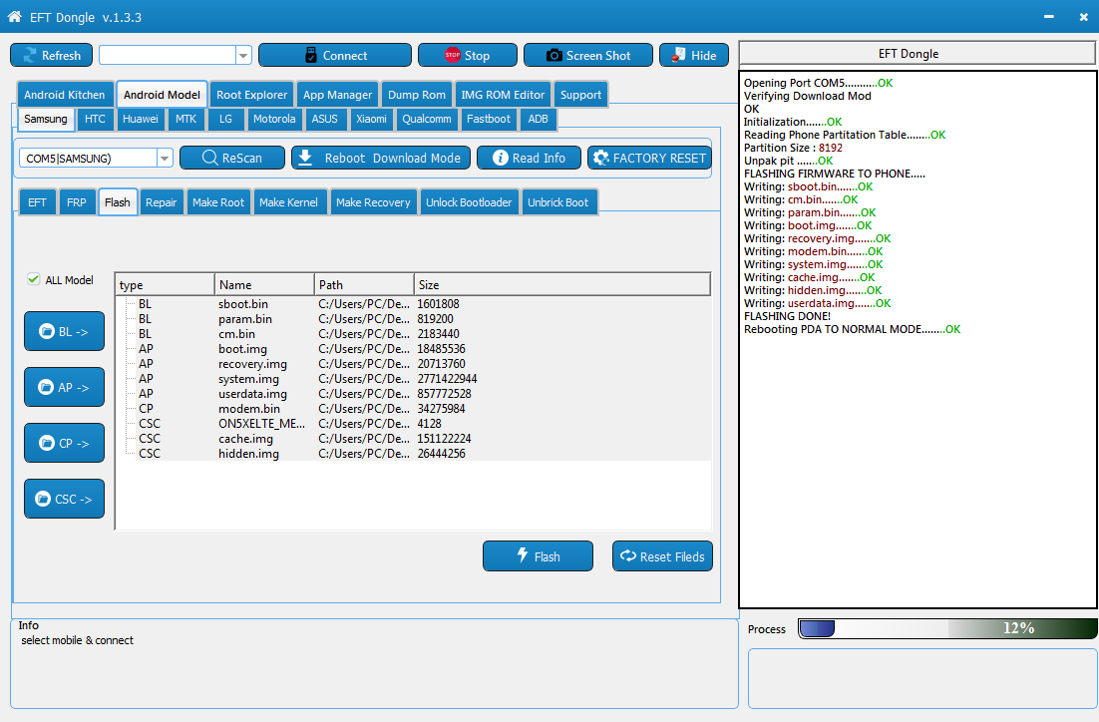
Task: Click the USB dongle icon on Connect
Action: [x=311, y=56]
